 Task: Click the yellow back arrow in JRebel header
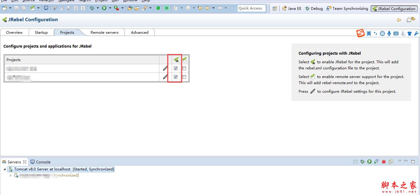pyautogui.click(x=399, y=20)
